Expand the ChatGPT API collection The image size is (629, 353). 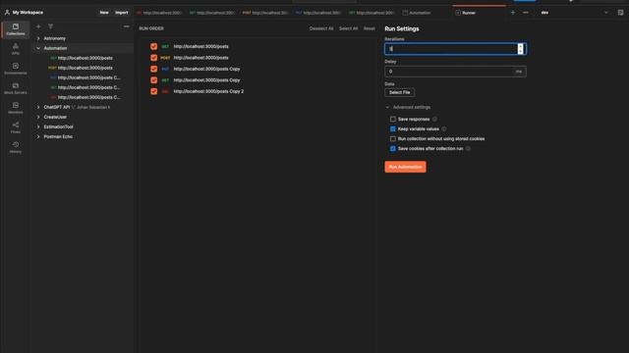(38, 107)
